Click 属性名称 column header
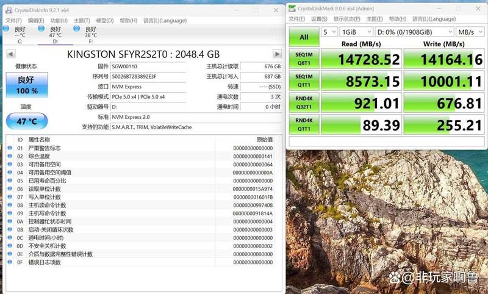The width and height of the screenshot is (488, 294). pos(39,140)
